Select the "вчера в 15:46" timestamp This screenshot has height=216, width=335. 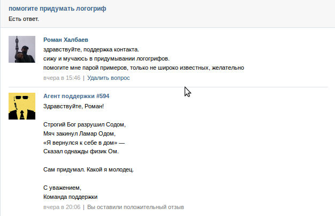point(62,78)
